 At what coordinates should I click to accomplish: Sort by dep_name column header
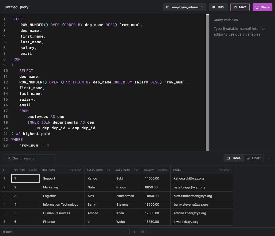(62, 170)
